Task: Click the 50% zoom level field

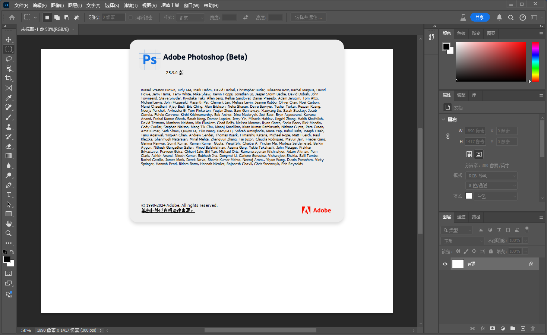Action: [x=26, y=331]
